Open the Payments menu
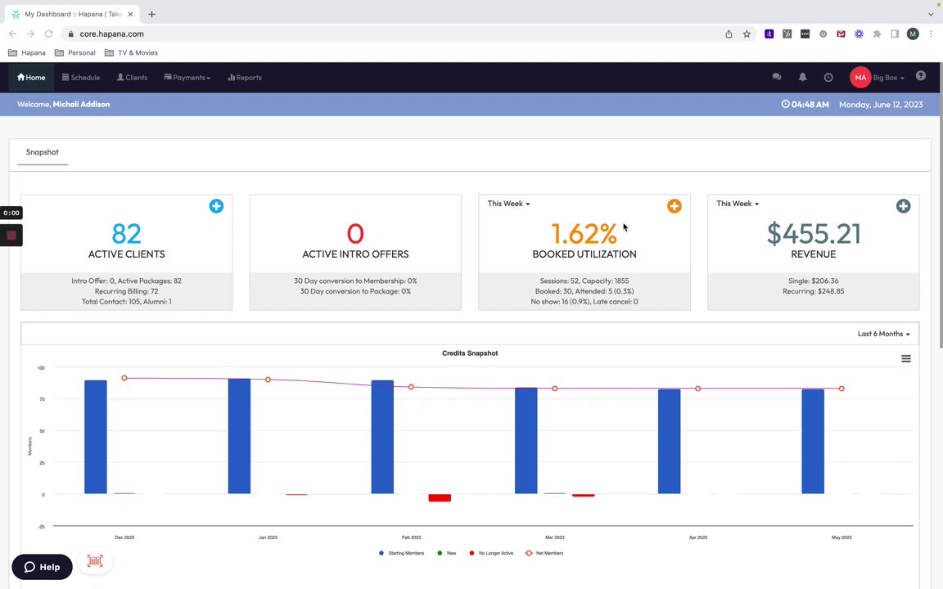Viewport: 943px width, 589px height. pyautogui.click(x=187, y=78)
